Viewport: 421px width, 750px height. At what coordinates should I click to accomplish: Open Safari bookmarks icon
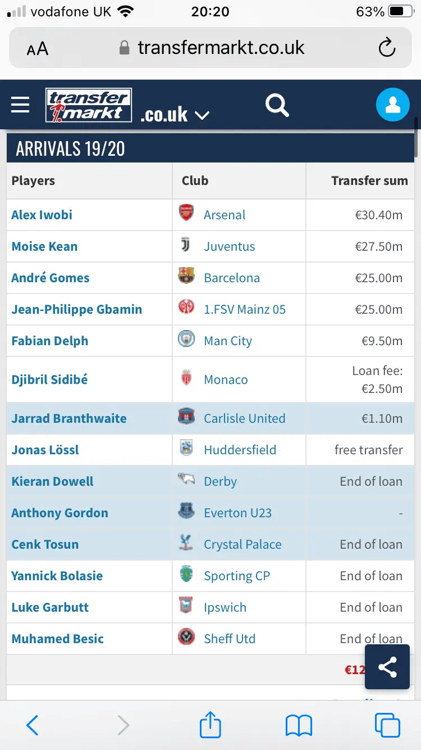click(x=299, y=725)
